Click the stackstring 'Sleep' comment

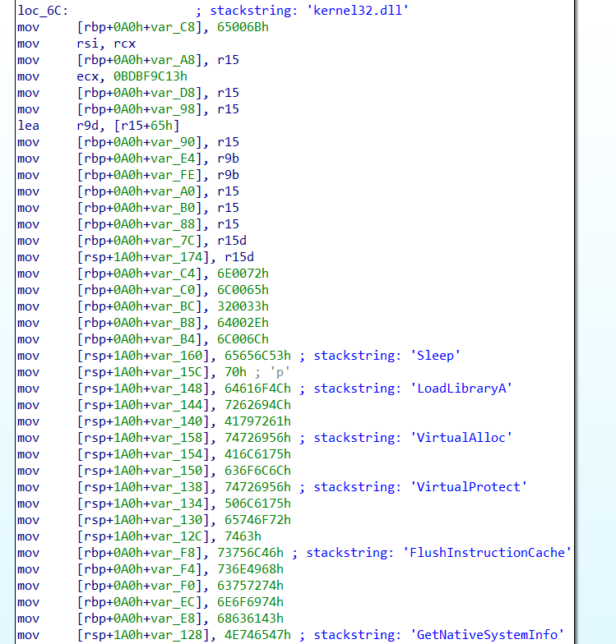tap(380, 355)
